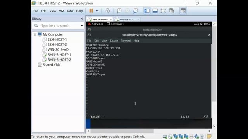Click the horizontal scrollbar left arrow

(x=88, y=131)
